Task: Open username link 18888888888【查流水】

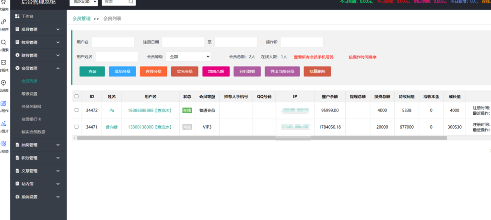Action: [x=150, y=110]
